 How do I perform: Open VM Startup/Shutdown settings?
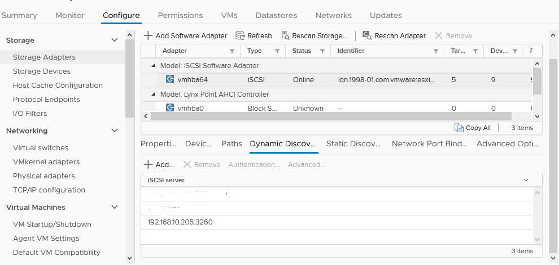[x=52, y=224]
